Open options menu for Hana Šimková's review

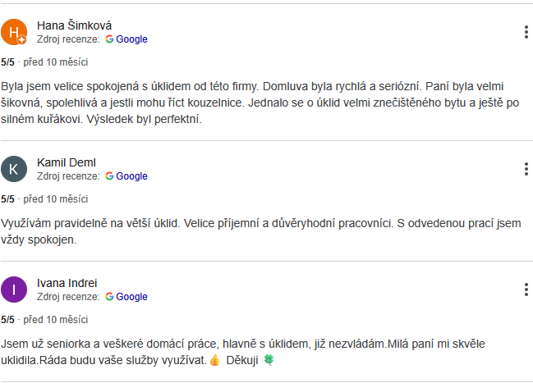tap(526, 32)
